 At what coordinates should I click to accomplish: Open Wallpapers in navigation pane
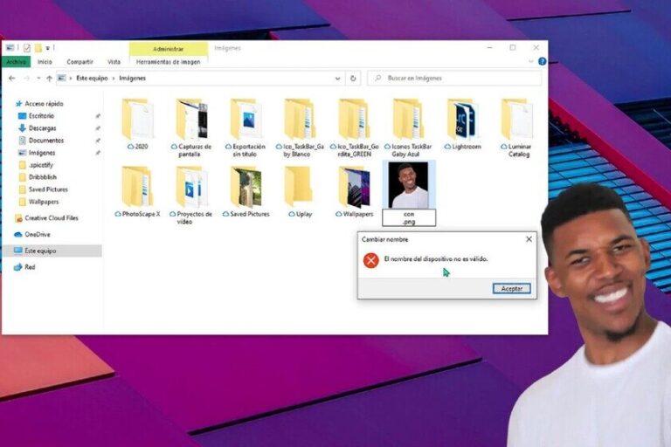coord(38,202)
